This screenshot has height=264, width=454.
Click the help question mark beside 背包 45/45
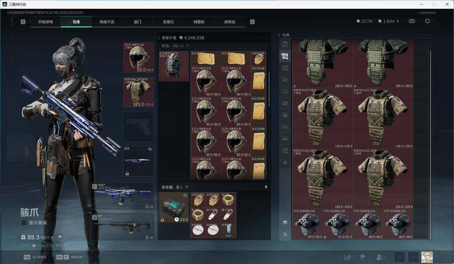coord(187,46)
